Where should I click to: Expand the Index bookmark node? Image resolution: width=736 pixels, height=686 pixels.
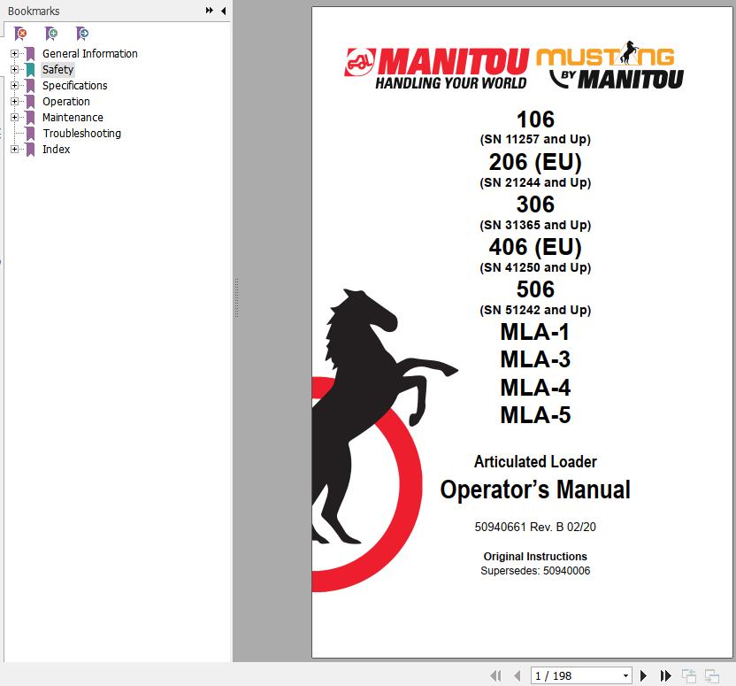point(14,150)
